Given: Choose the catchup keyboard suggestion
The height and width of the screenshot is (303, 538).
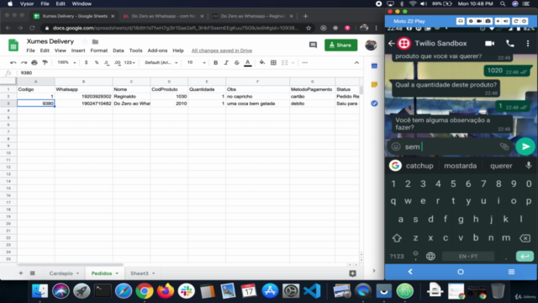Looking at the screenshot, I should 419,166.
